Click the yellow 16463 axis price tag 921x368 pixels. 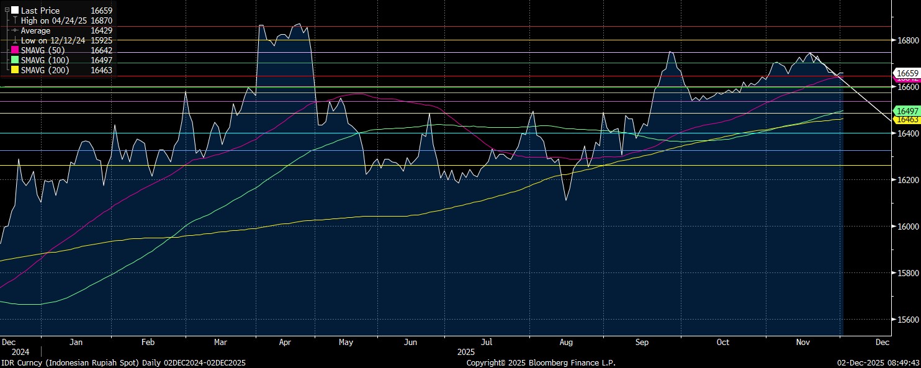(906, 119)
